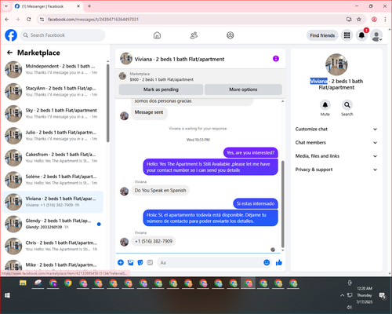392x314 pixels.
Task: Click the site information icon in address bar
Action: pyautogui.click(x=42, y=20)
